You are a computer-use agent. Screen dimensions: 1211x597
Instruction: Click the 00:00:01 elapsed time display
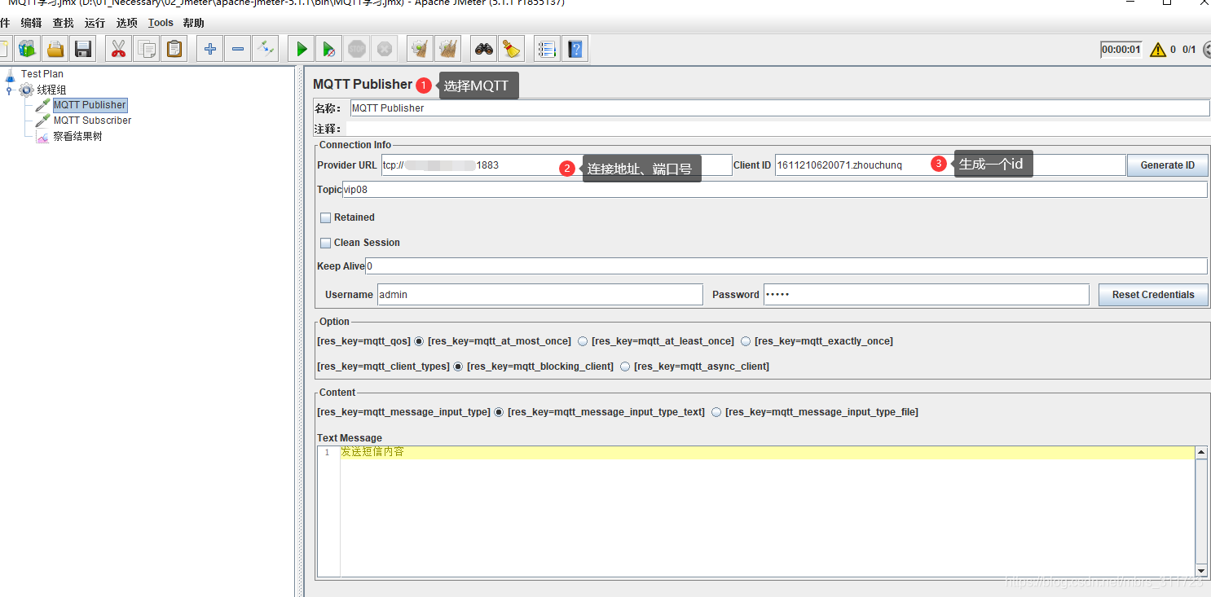1121,50
